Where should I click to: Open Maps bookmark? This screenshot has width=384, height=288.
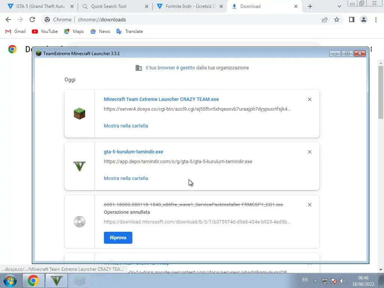pyautogui.click(x=74, y=31)
